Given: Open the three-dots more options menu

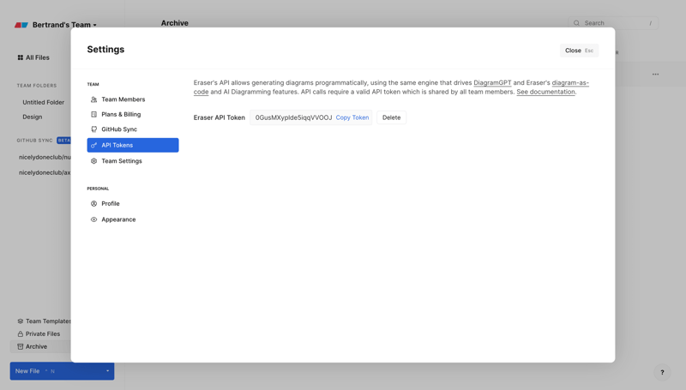Looking at the screenshot, I should tap(655, 74).
